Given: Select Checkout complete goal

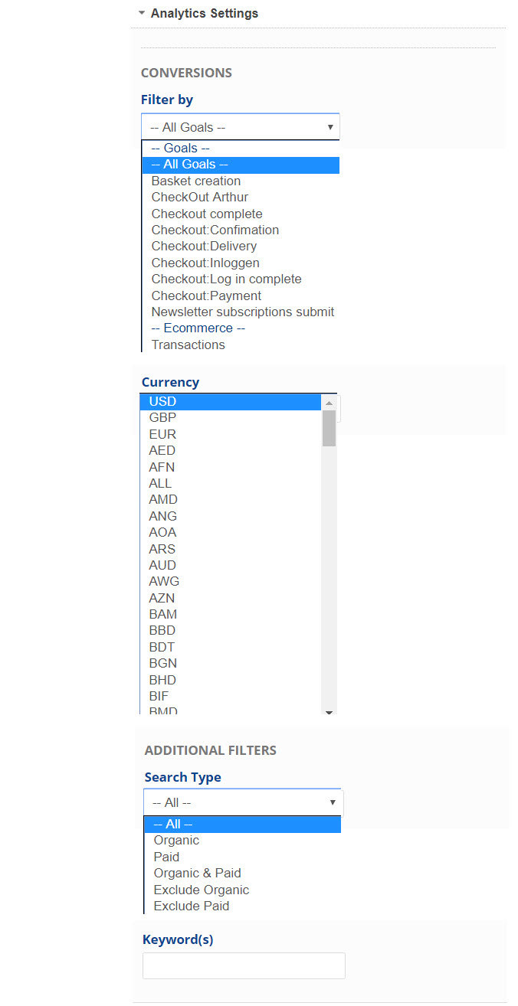Looking at the screenshot, I should point(207,214).
